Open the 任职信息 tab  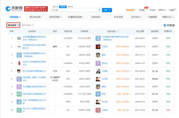pos(15,17)
